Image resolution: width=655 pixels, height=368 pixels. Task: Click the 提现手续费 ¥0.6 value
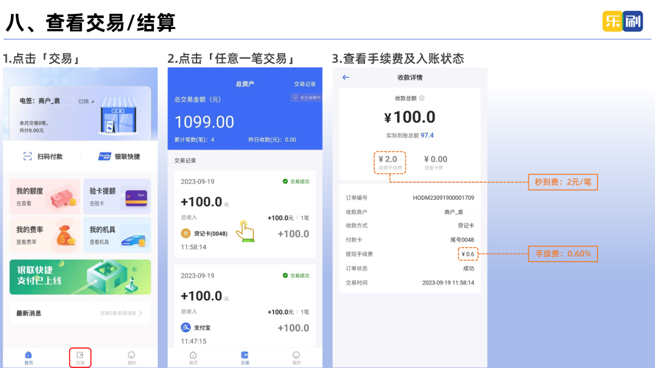tap(468, 254)
